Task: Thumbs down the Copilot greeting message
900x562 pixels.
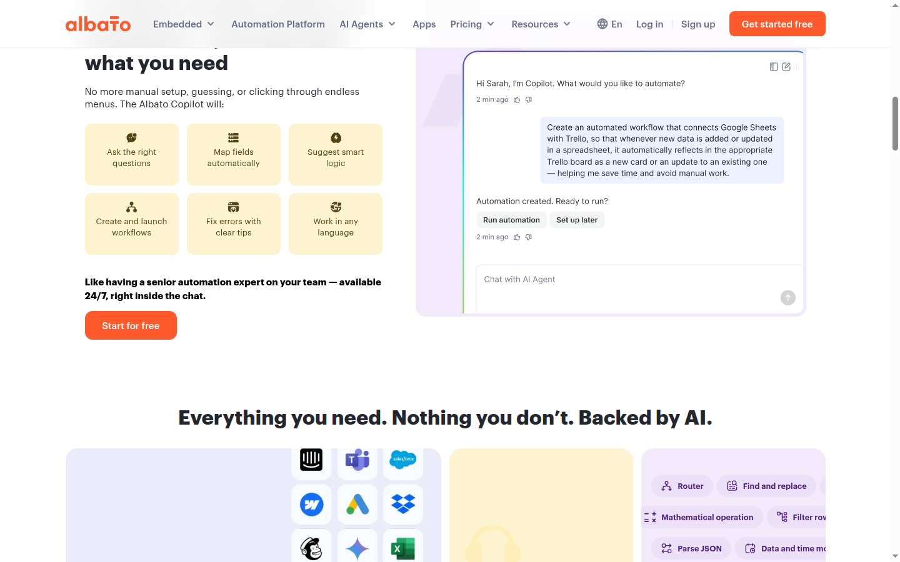Action: (529, 100)
